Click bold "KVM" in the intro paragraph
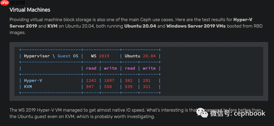This screenshot has width=274, height=126. [52, 26]
